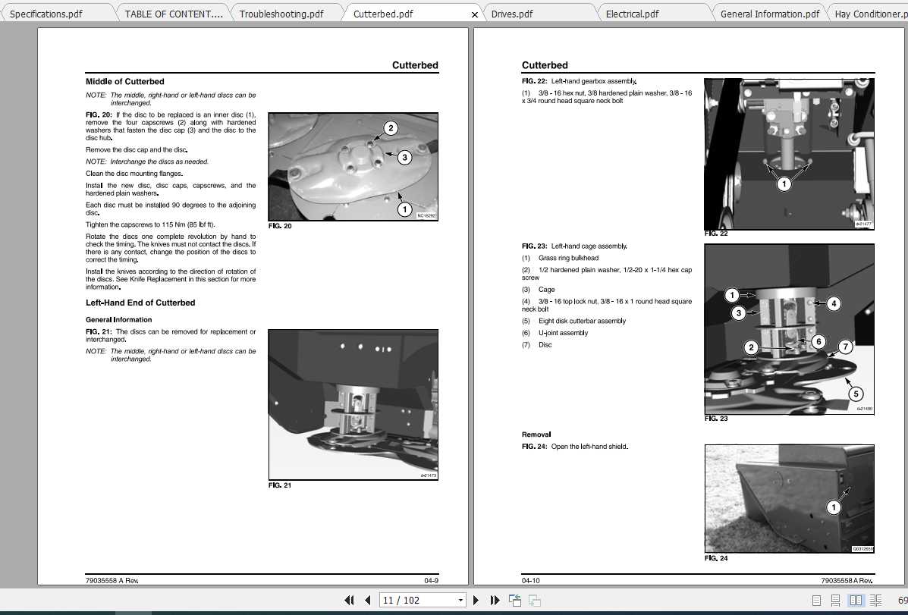Select the previous view history icon

point(515,599)
